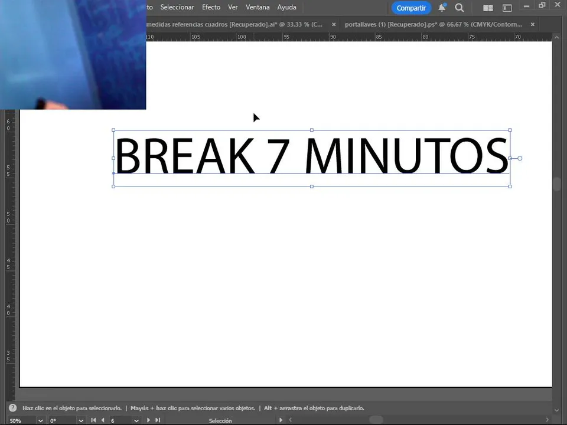Switch to portallaves (1) [Recuperado] tab
The height and width of the screenshot is (425, 567).
point(433,25)
